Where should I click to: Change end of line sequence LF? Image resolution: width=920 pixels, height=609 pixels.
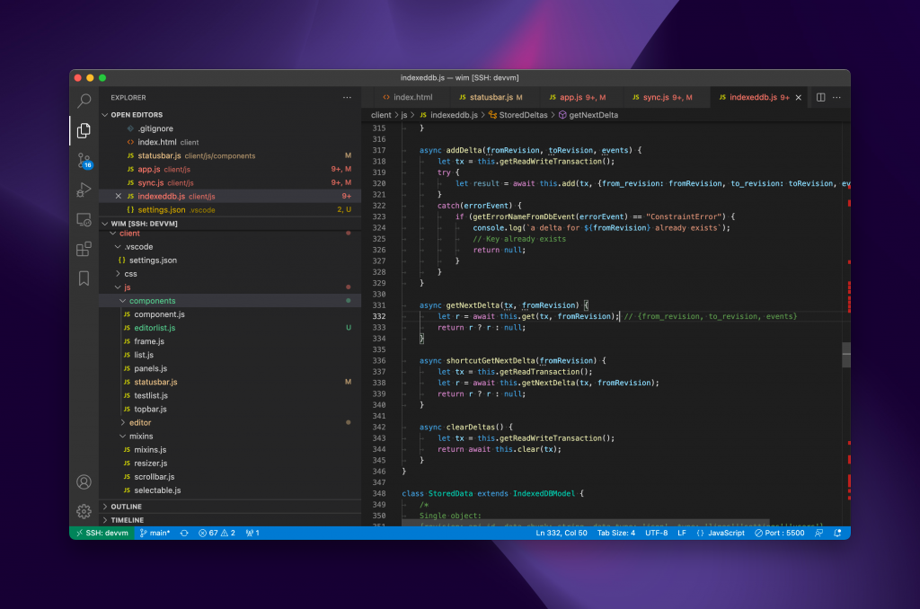pos(682,533)
